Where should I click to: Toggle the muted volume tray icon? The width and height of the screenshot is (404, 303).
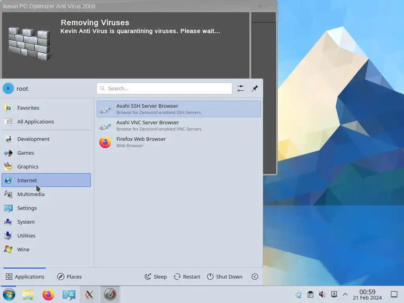click(322, 294)
